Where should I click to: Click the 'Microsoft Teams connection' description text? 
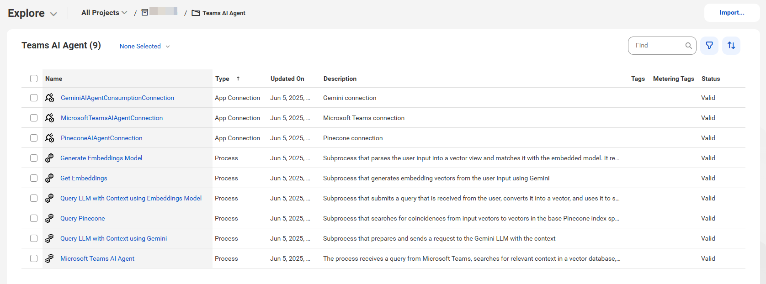(364, 118)
